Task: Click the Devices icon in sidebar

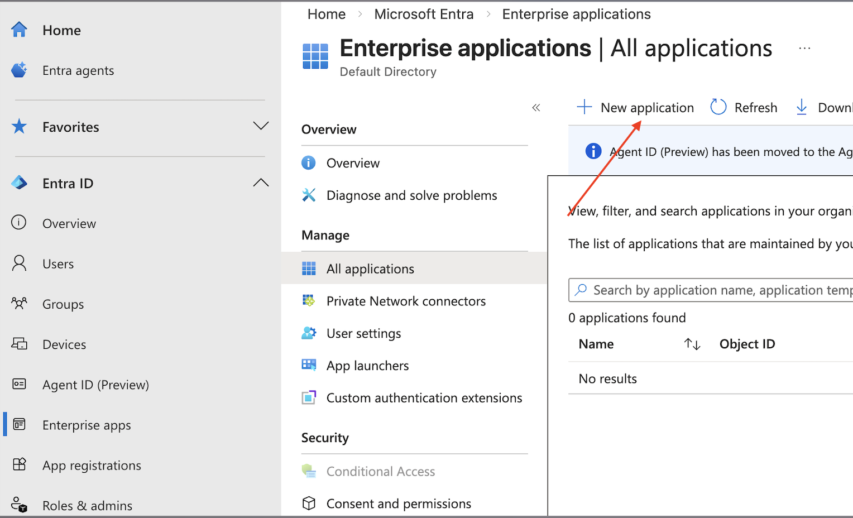Action: pyautogui.click(x=19, y=344)
